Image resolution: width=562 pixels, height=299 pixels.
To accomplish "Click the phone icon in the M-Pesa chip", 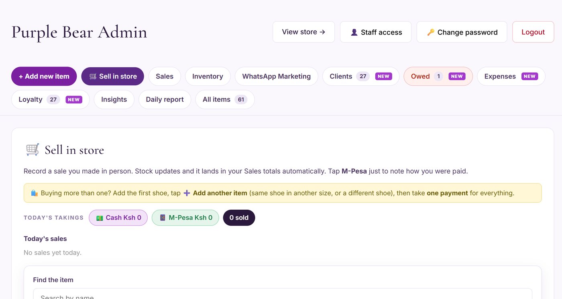I will [x=163, y=218].
